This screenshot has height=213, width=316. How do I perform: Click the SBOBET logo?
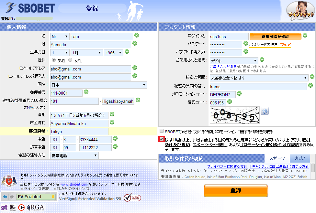pos(30,8)
